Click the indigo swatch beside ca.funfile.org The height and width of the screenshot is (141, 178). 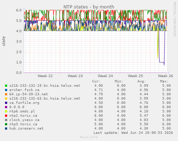pyautogui.click(x=6, y=103)
